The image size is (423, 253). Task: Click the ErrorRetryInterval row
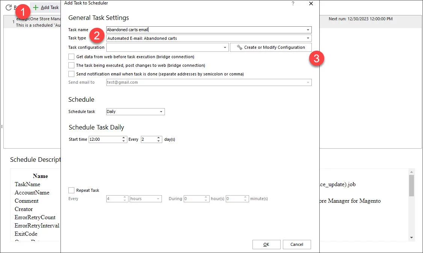tap(37, 226)
